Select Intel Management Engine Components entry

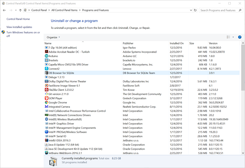click(x=142, y=128)
